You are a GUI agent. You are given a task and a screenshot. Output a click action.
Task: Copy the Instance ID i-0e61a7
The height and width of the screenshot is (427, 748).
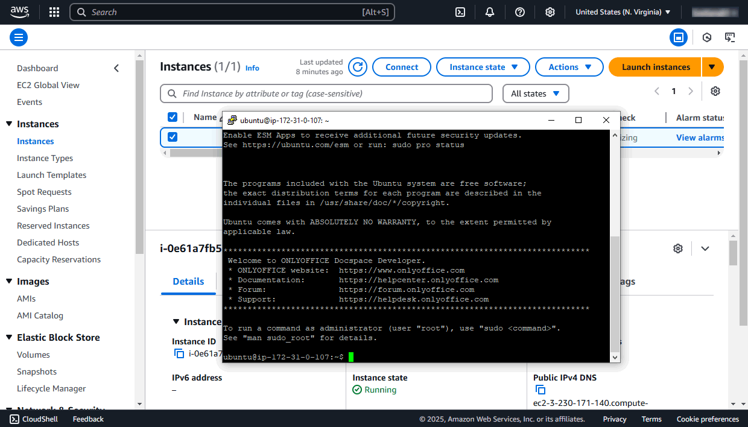pyautogui.click(x=179, y=353)
